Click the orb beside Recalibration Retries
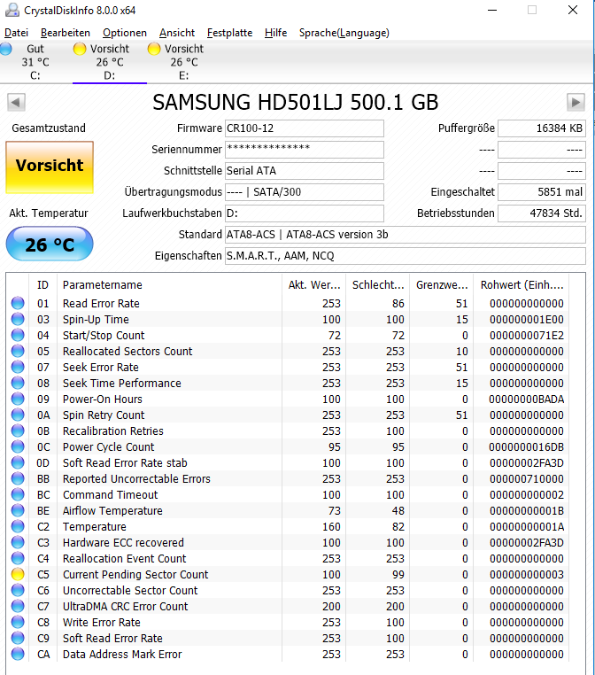This screenshot has width=595, height=675. click(18, 431)
